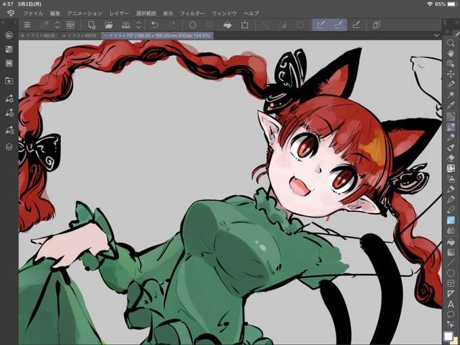Toggle Snap to Grid
The width and height of the screenshot is (460, 345).
(356, 25)
